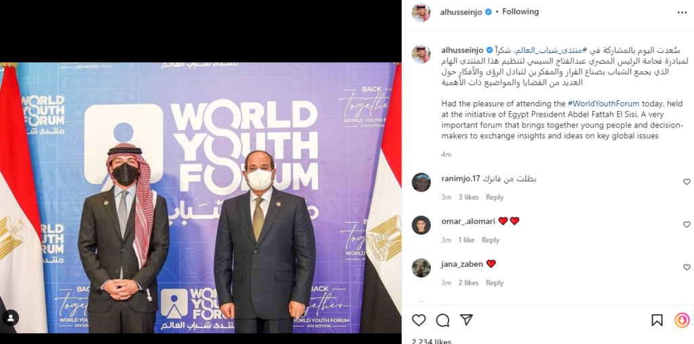Open jana_zaben's profile avatar

421,268
